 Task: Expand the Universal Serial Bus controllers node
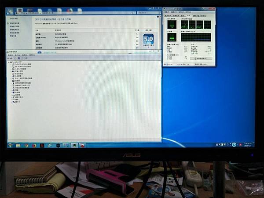tap(11, 83)
